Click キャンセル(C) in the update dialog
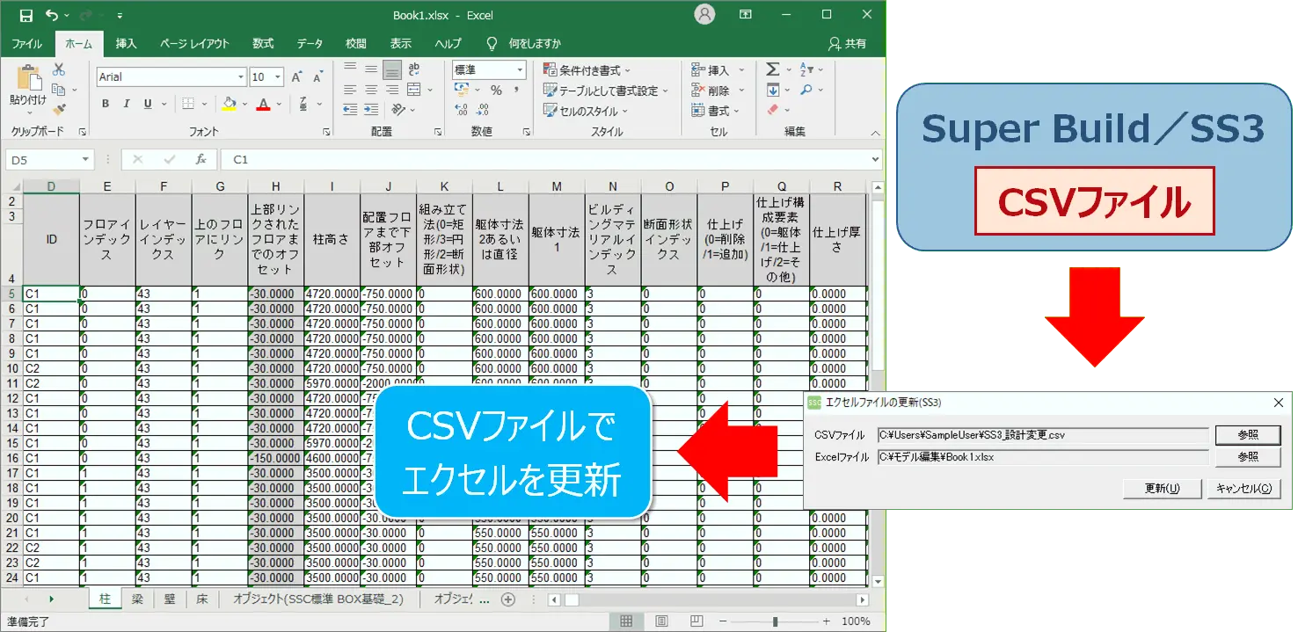1298x632 pixels. point(1243,489)
